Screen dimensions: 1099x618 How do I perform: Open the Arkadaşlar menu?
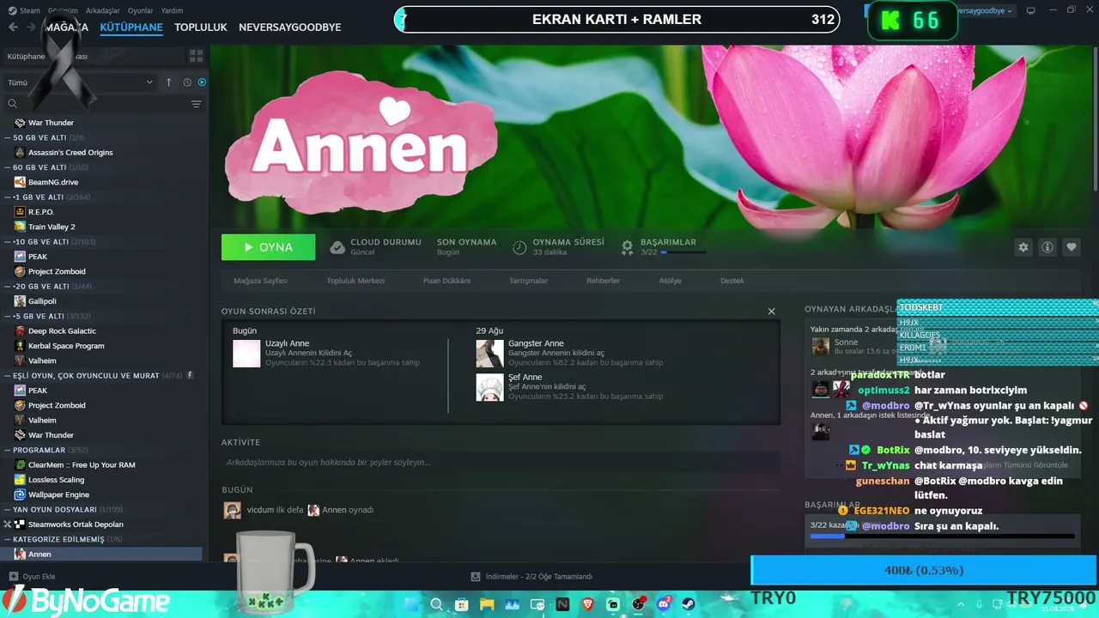(103, 10)
